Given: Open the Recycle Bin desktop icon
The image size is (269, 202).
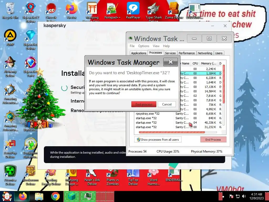Looking at the screenshot, I should click(x=10, y=11).
